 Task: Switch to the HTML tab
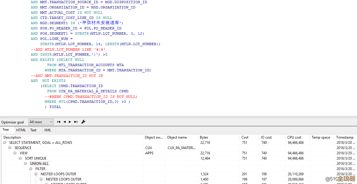21,130
